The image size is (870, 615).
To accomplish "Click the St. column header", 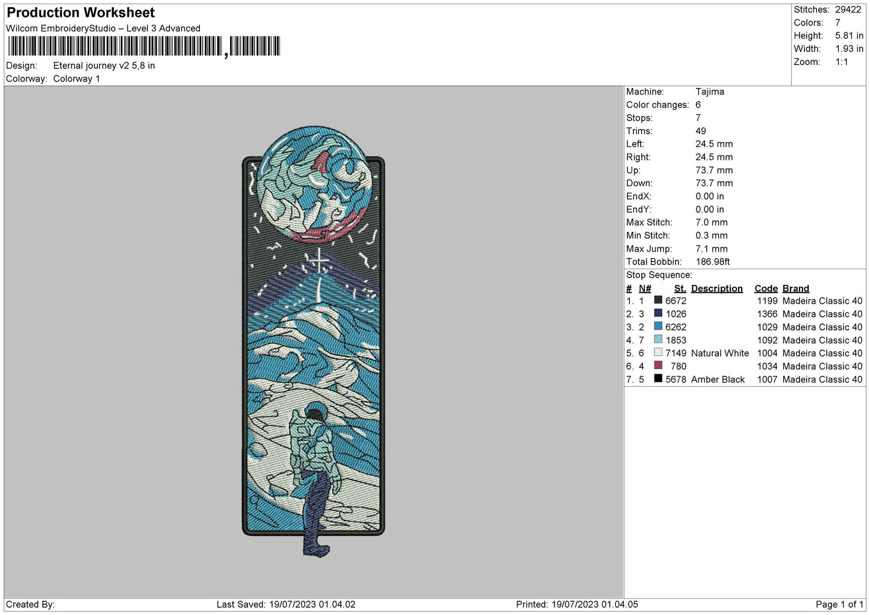I will coord(680,289).
